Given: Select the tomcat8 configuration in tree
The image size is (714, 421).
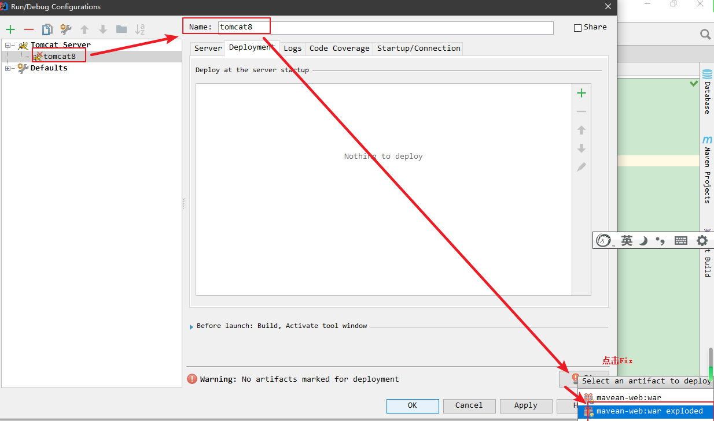Looking at the screenshot, I should (x=59, y=56).
